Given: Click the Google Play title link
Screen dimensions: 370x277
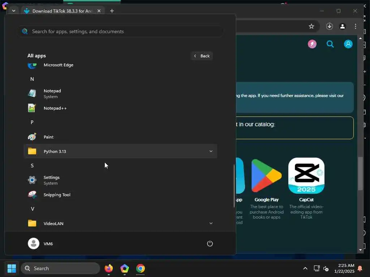Looking at the screenshot, I should coord(266,200).
